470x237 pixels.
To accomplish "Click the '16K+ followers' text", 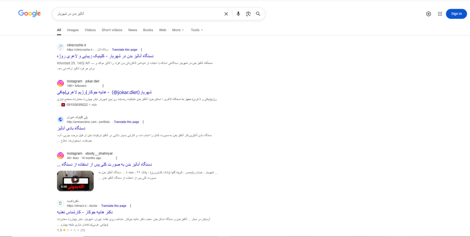I will pos(77,86).
